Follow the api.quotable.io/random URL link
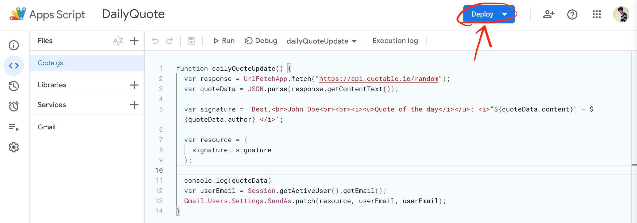The width and height of the screenshot is (637, 223). [379, 79]
